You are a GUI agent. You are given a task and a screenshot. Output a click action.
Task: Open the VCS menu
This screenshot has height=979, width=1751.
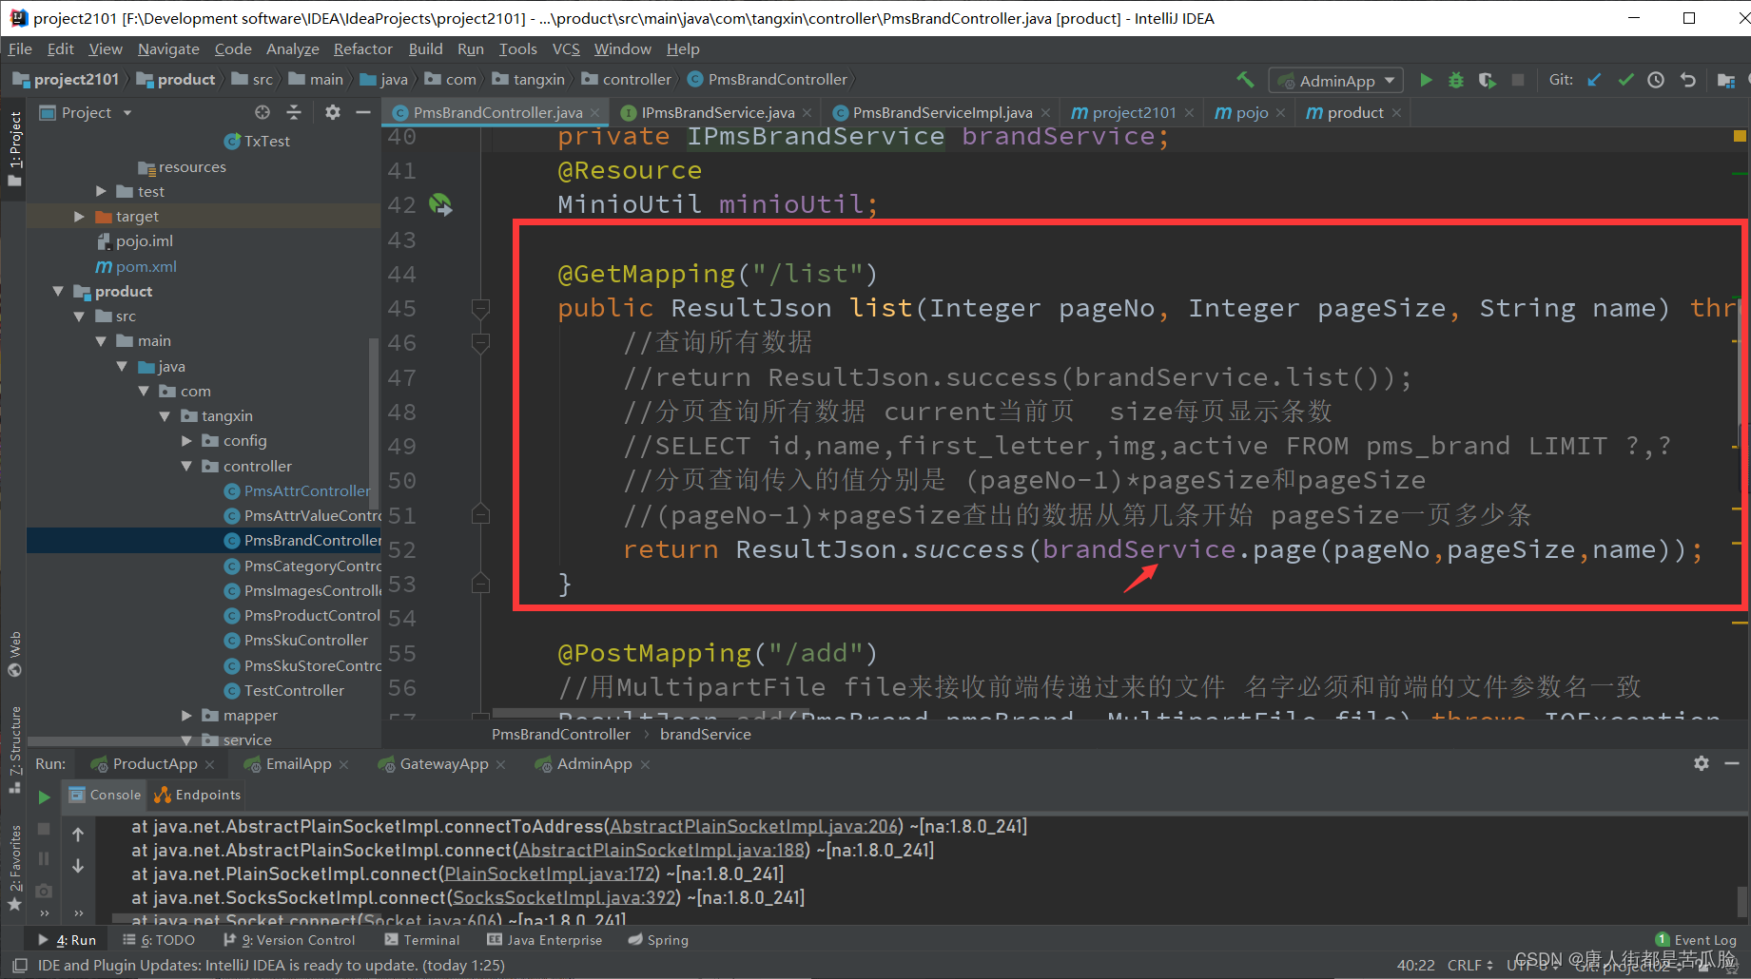(566, 48)
